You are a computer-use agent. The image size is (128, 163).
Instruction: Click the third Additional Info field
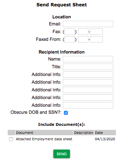point(88,90)
